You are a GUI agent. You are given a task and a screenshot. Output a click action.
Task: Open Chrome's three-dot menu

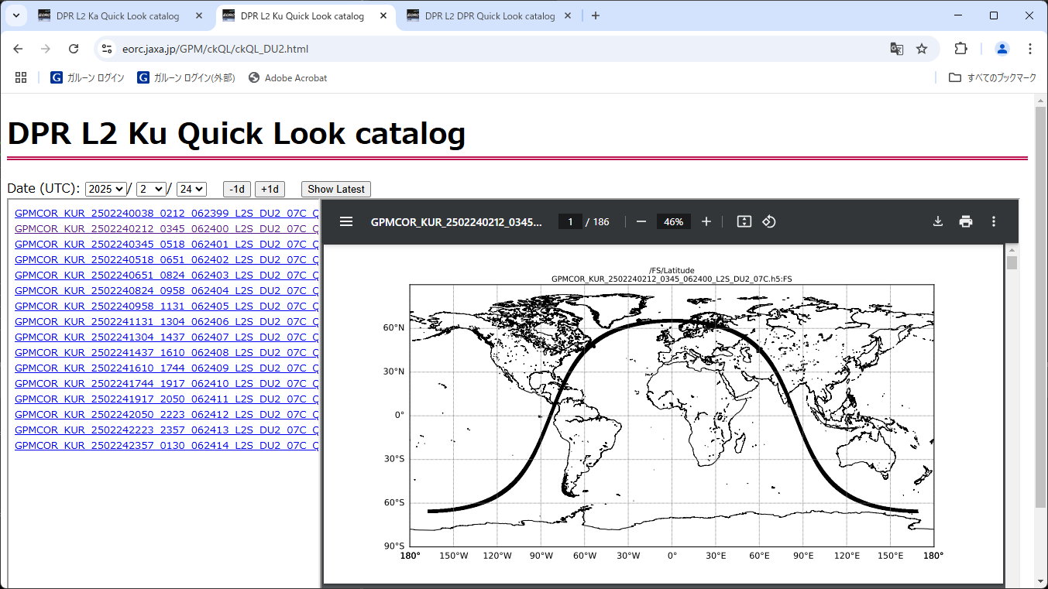pyautogui.click(x=1029, y=49)
